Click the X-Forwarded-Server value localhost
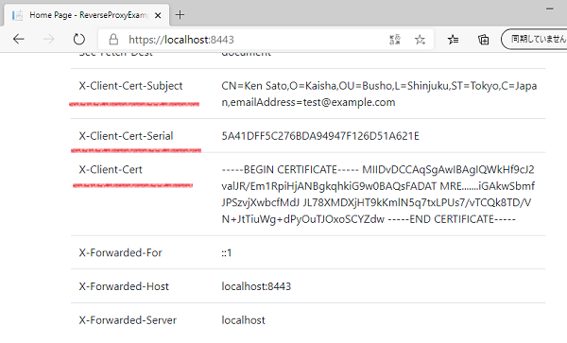This screenshot has height=343, width=567. (x=243, y=320)
